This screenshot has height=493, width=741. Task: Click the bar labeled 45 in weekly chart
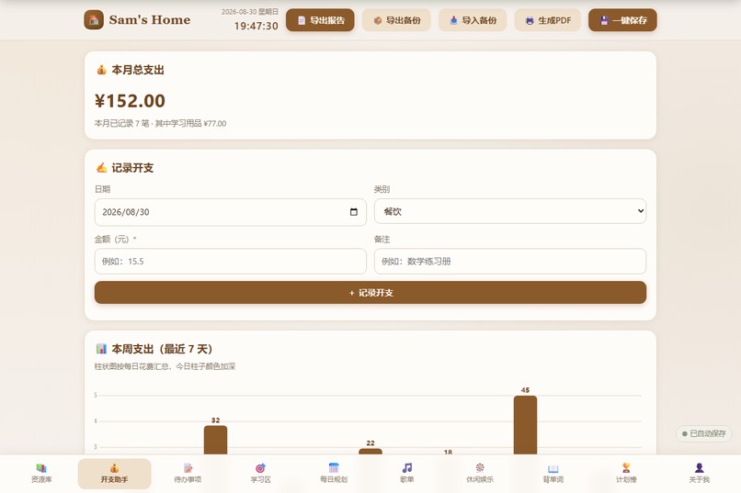[x=525, y=425]
